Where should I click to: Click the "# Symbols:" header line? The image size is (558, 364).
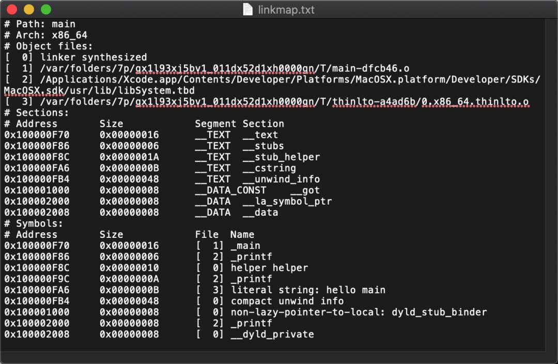click(34, 224)
